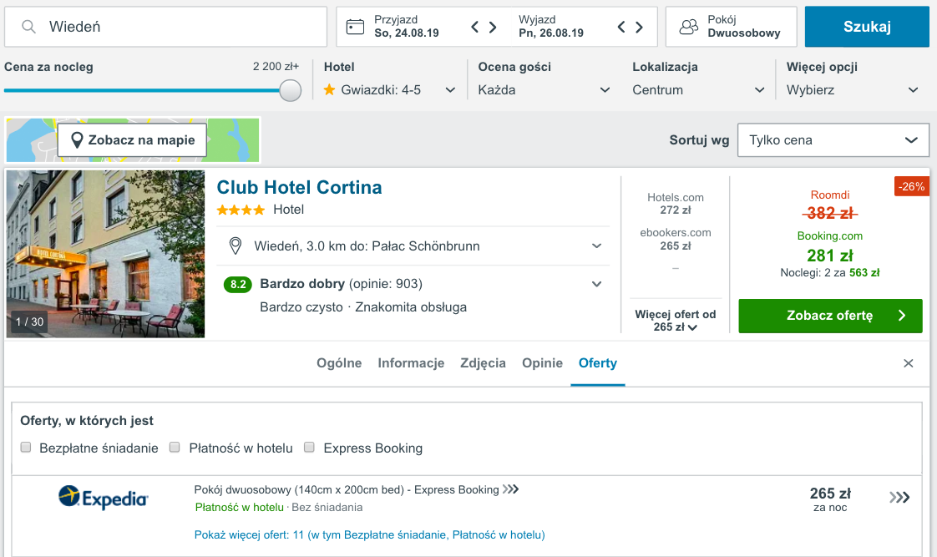The image size is (937, 557).
Task: Expand Więcej ofert od 265 zł
Action: (x=676, y=321)
